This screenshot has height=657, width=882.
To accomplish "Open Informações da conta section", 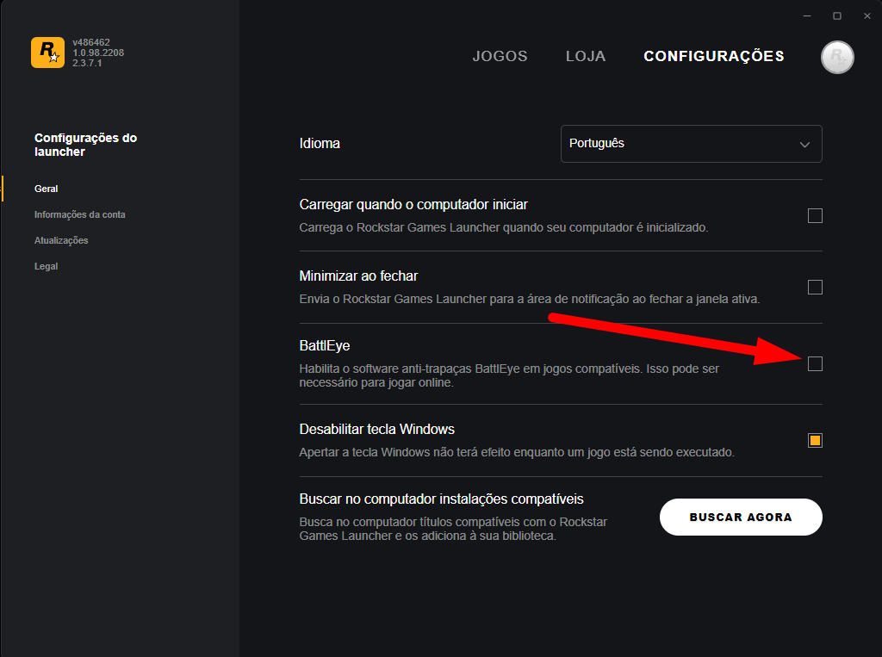I will pos(80,215).
